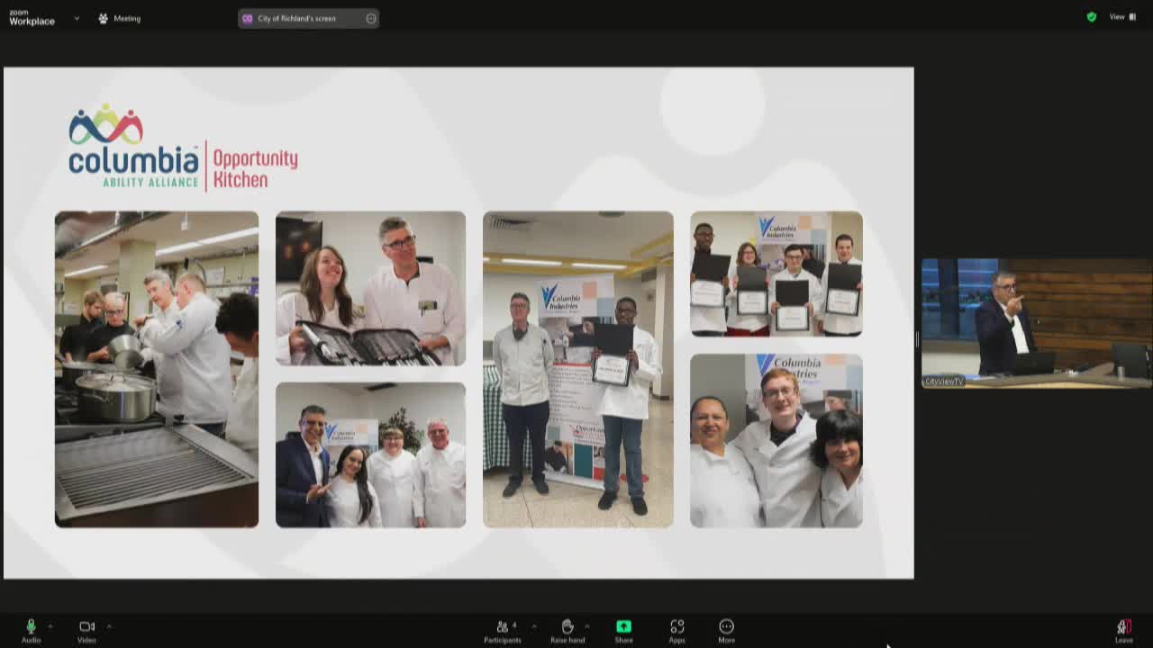Click the green Share screen button
The image size is (1153, 648).
(623, 630)
